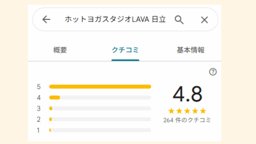This screenshot has width=256, height=144.
Task: Open the 264 件のクチコミ link
Action: click(x=187, y=120)
